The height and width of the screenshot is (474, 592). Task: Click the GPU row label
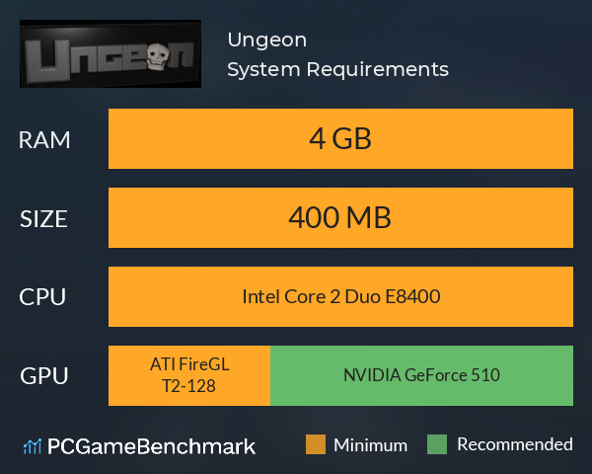[44, 376]
